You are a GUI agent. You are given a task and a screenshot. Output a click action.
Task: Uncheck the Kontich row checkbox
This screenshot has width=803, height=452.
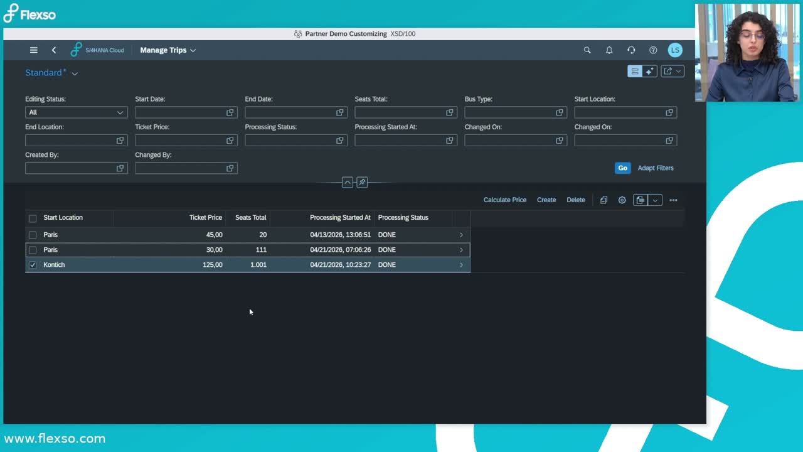(x=33, y=265)
